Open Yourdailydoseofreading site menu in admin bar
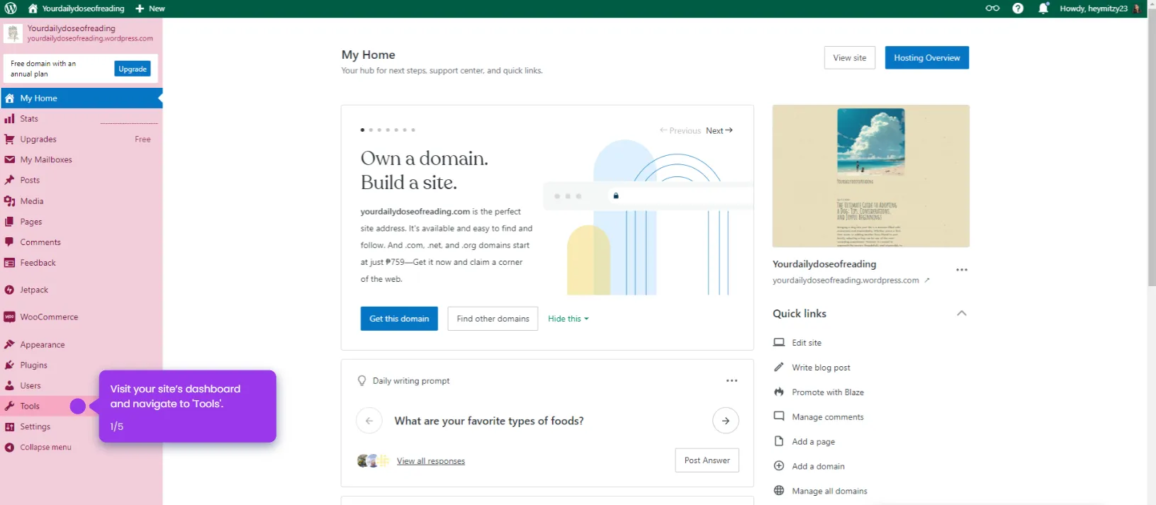This screenshot has height=505, width=1156. pyautogui.click(x=76, y=8)
